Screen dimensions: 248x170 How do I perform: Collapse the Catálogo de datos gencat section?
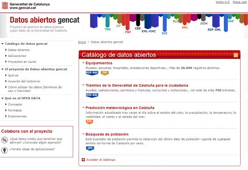click(2, 44)
